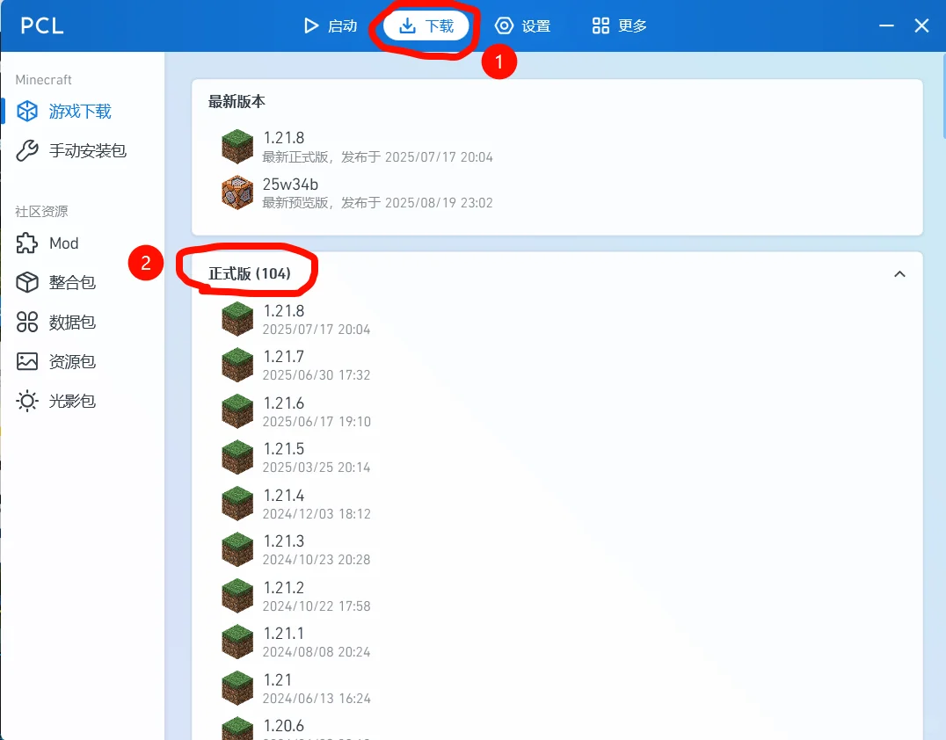Open the 数据包 datapack page

coord(83,322)
